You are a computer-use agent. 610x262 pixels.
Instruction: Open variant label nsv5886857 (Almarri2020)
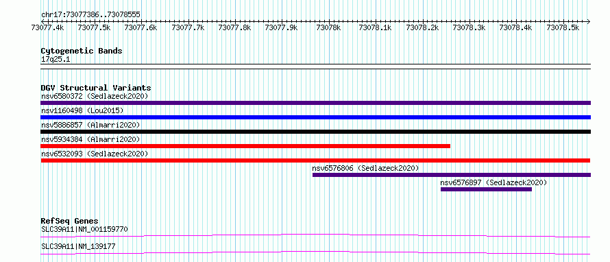pos(90,125)
